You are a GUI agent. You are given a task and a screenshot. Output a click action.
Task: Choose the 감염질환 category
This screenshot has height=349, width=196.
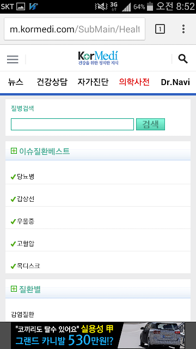22,314
